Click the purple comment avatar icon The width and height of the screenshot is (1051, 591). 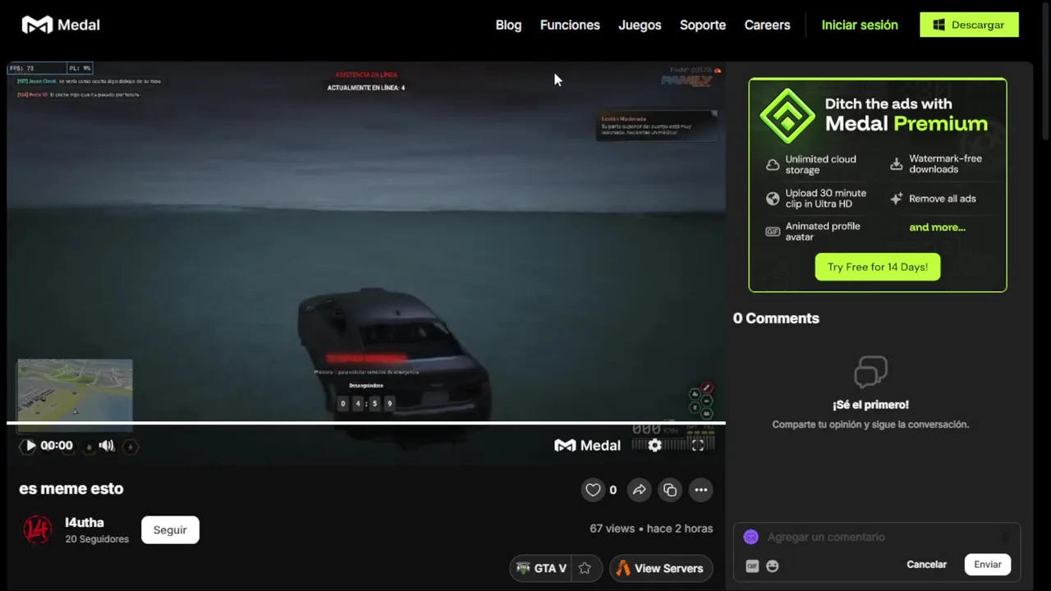(750, 537)
